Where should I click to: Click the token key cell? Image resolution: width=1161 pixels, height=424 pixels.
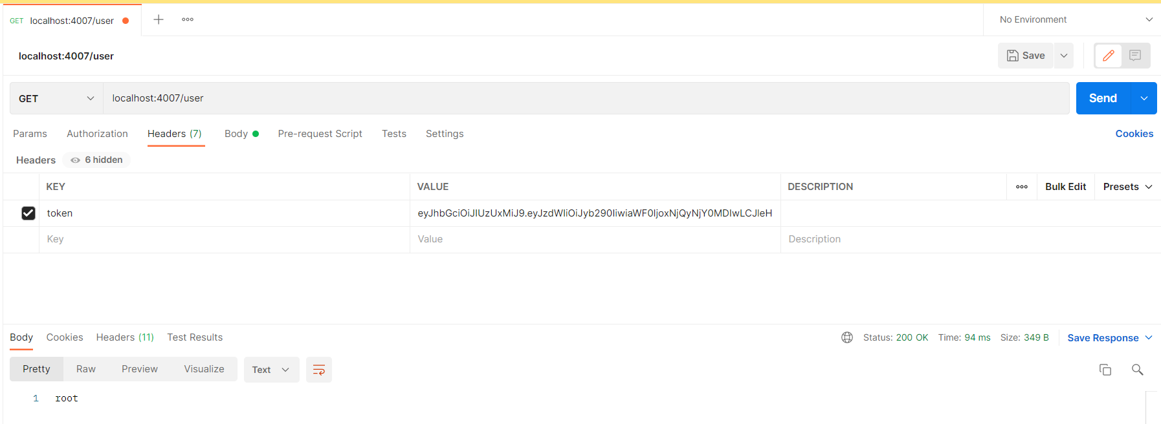224,213
